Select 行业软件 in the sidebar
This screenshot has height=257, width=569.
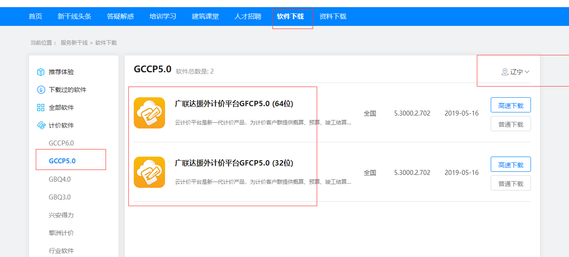coord(61,251)
